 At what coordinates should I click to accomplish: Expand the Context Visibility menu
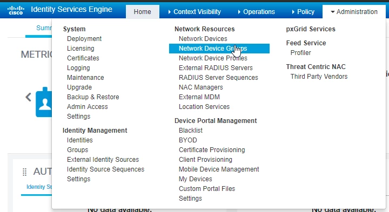coord(194,12)
